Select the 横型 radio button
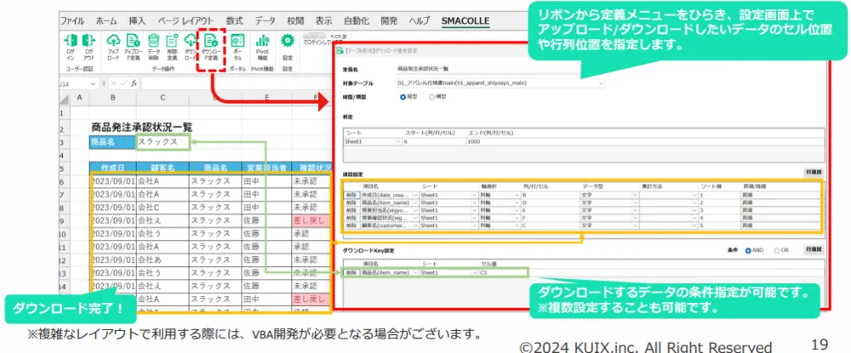 click(x=432, y=97)
